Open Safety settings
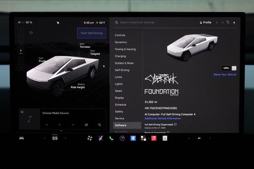Viewport: 254px width, 169px height. point(119,111)
